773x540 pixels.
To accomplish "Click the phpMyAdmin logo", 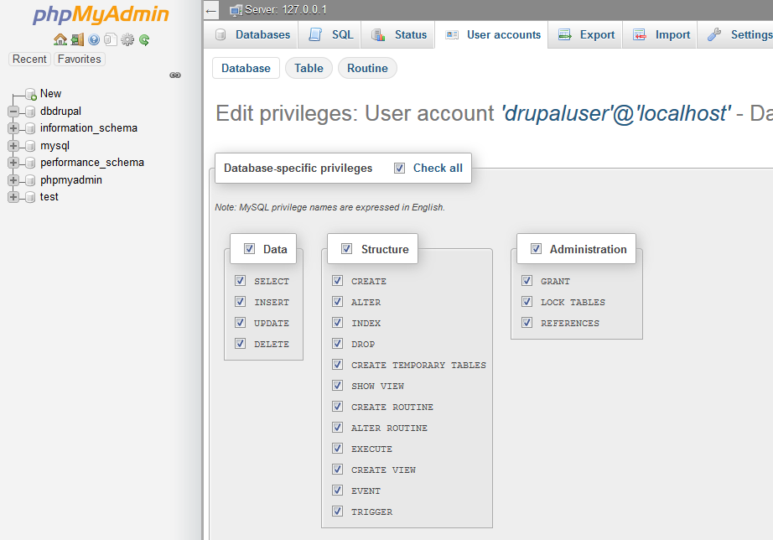I will coord(101,15).
